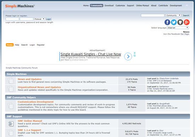Select the Community tab in top navigation
The width and height of the screenshot is (195, 137).
pos(96,6)
